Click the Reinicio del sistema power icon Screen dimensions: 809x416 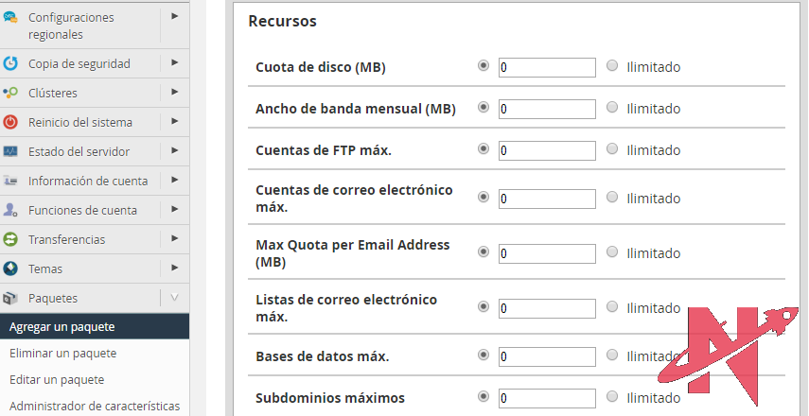[10, 122]
